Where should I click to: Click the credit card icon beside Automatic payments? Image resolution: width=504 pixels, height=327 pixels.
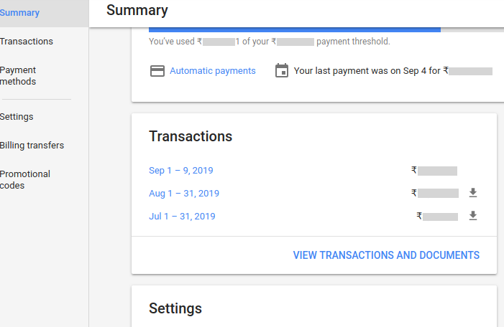click(x=157, y=71)
